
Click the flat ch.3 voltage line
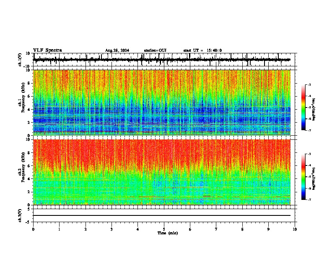pos(162,215)
